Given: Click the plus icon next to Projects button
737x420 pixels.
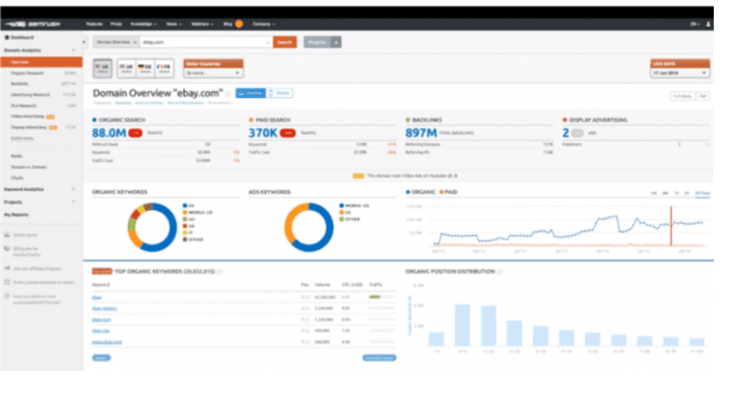Looking at the screenshot, I should [x=336, y=42].
